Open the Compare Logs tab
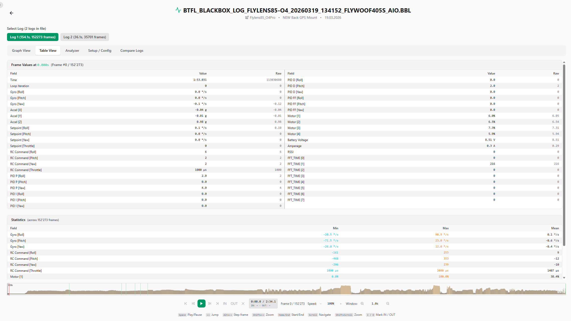Image resolution: width=571 pixels, height=321 pixels. click(x=132, y=50)
